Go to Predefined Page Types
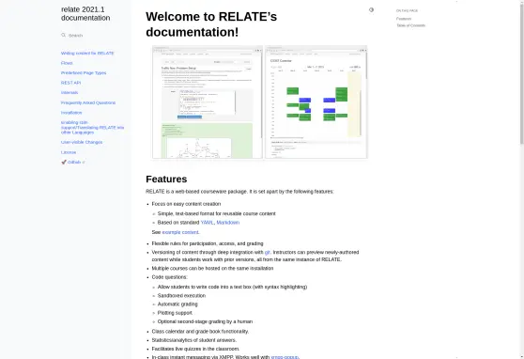Screen dimensions: 524x359 coord(84,73)
